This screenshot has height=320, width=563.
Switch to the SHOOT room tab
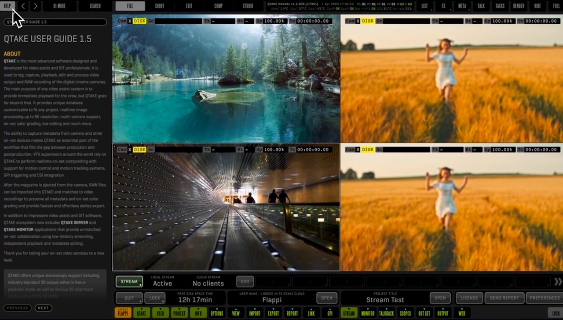[x=160, y=6]
